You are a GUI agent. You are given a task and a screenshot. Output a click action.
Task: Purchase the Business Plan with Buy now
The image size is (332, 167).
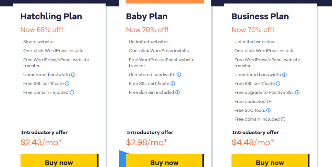(270, 161)
